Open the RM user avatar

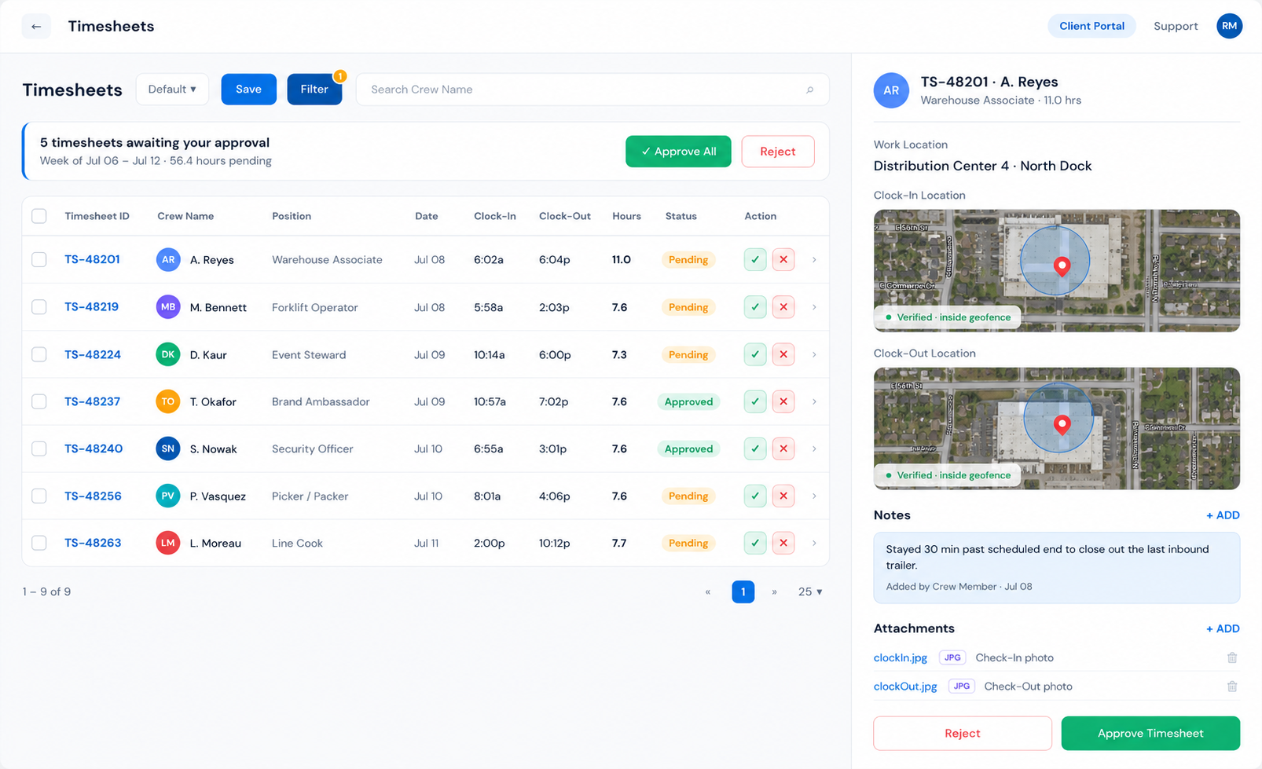pyautogui.click(x=1229, y=26)
